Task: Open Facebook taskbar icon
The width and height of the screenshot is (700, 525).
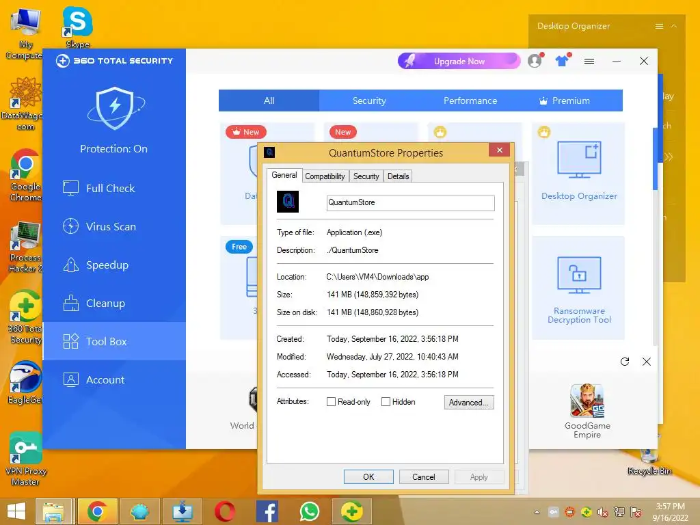Action: click(x=267, y=511)
